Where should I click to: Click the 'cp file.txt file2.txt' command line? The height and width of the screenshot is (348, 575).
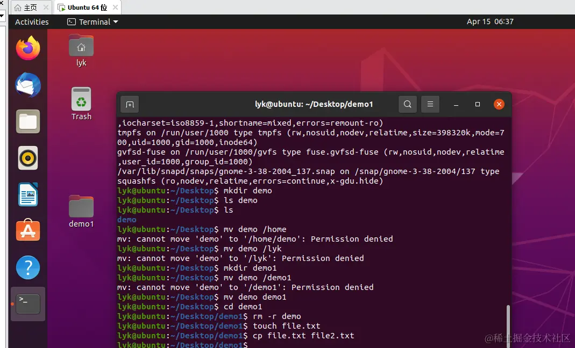[x=236, y=336]
